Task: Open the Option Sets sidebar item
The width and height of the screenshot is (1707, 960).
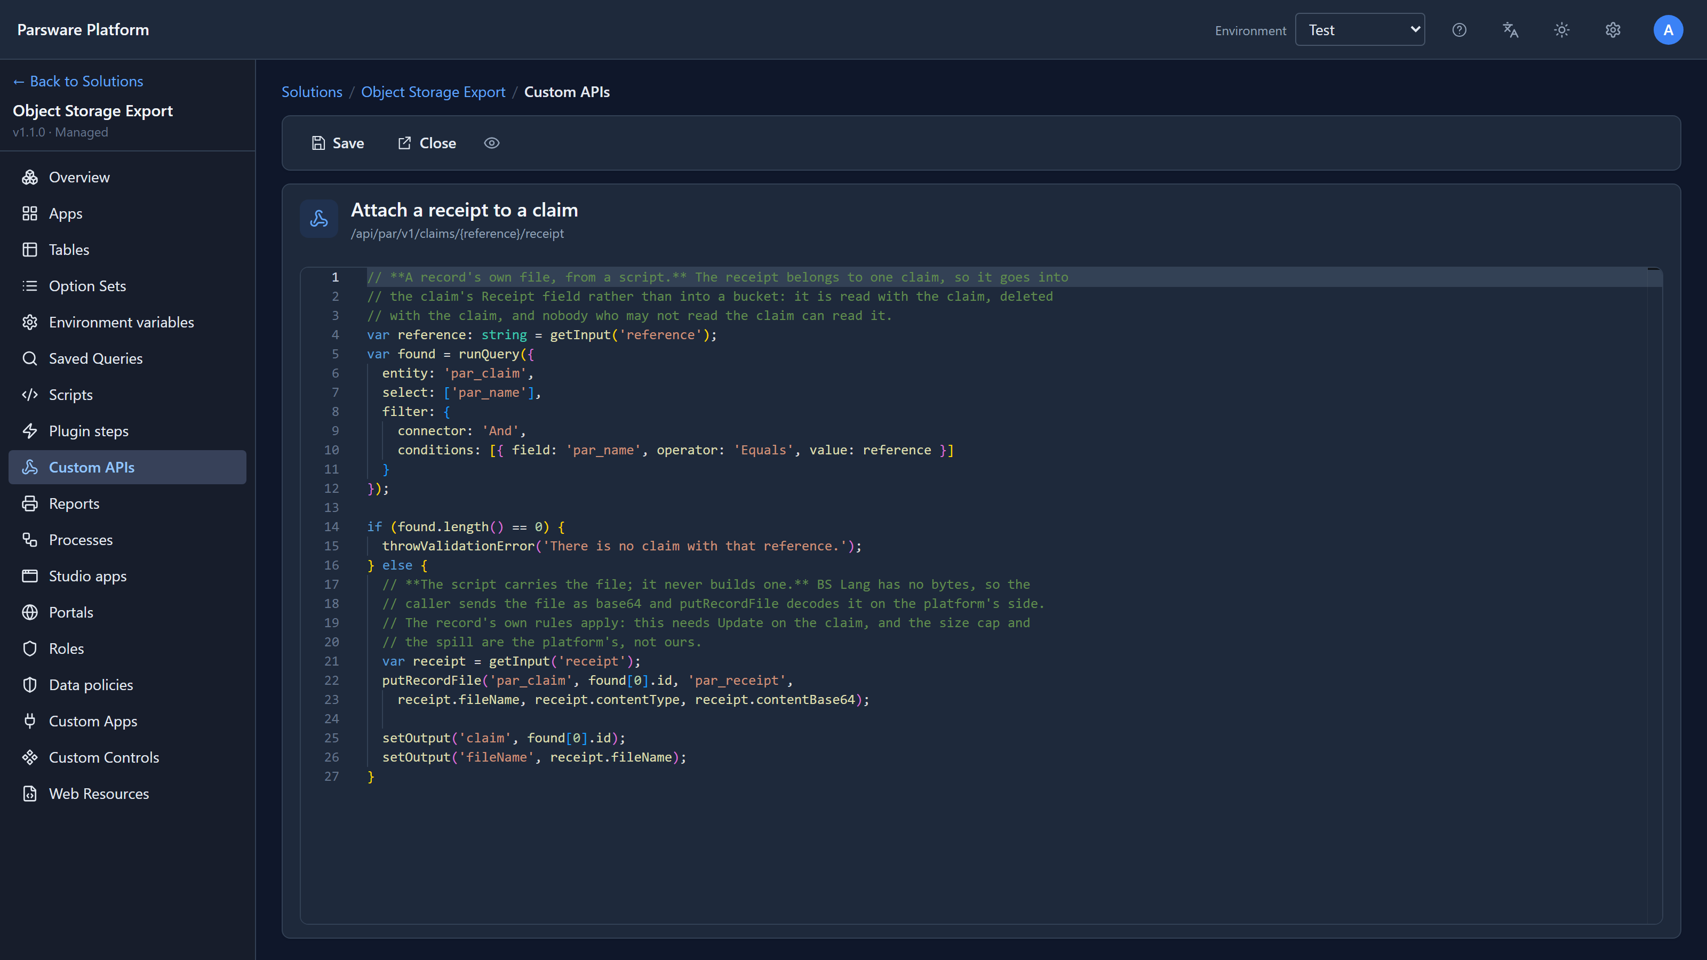Action: (127, 285)
